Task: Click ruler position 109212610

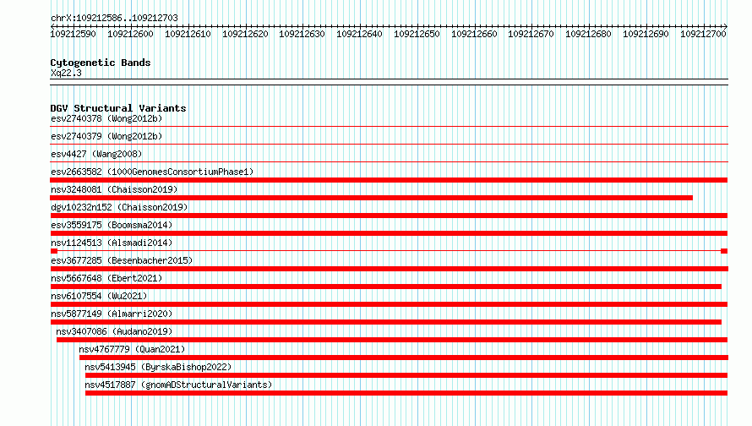Action: pyautogui.click(x=188, y=34)
